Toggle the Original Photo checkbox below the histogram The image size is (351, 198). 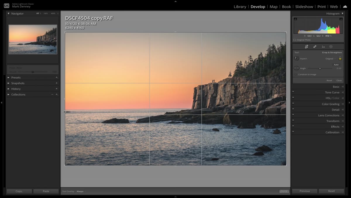coord(295,40)
